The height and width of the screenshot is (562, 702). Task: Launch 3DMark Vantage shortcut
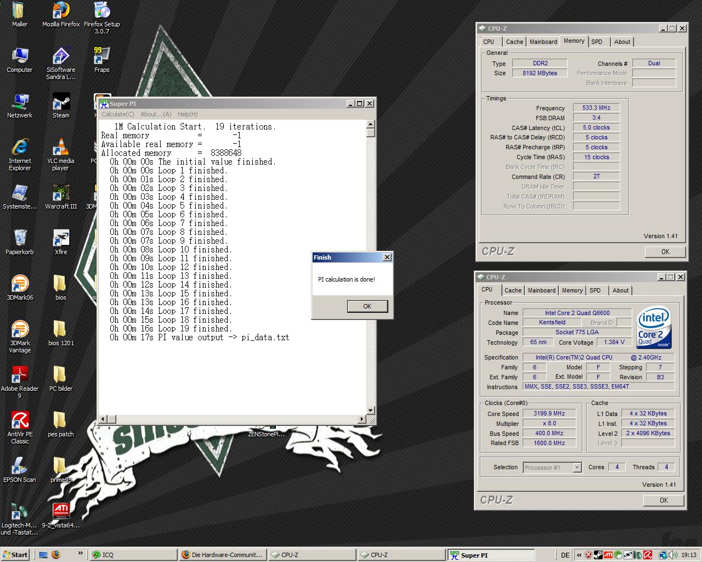pos(20,337)
